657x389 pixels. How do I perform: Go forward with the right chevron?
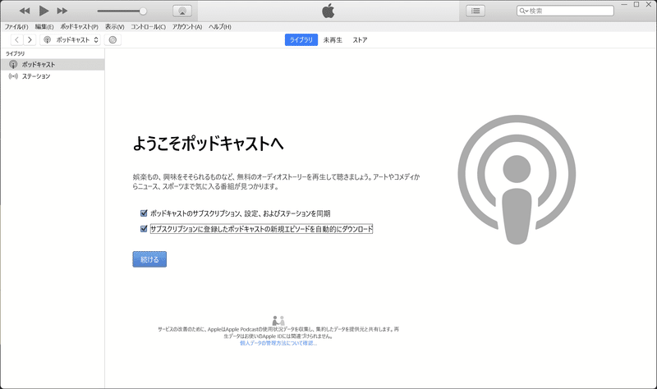(30, 39)
